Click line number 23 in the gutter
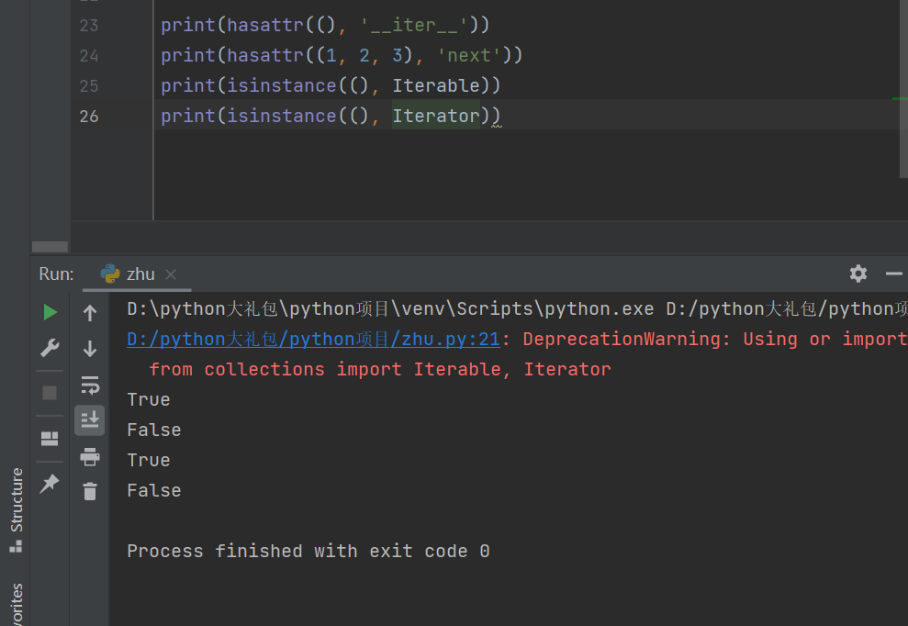908x626 pixels. (x=89, y=26)
